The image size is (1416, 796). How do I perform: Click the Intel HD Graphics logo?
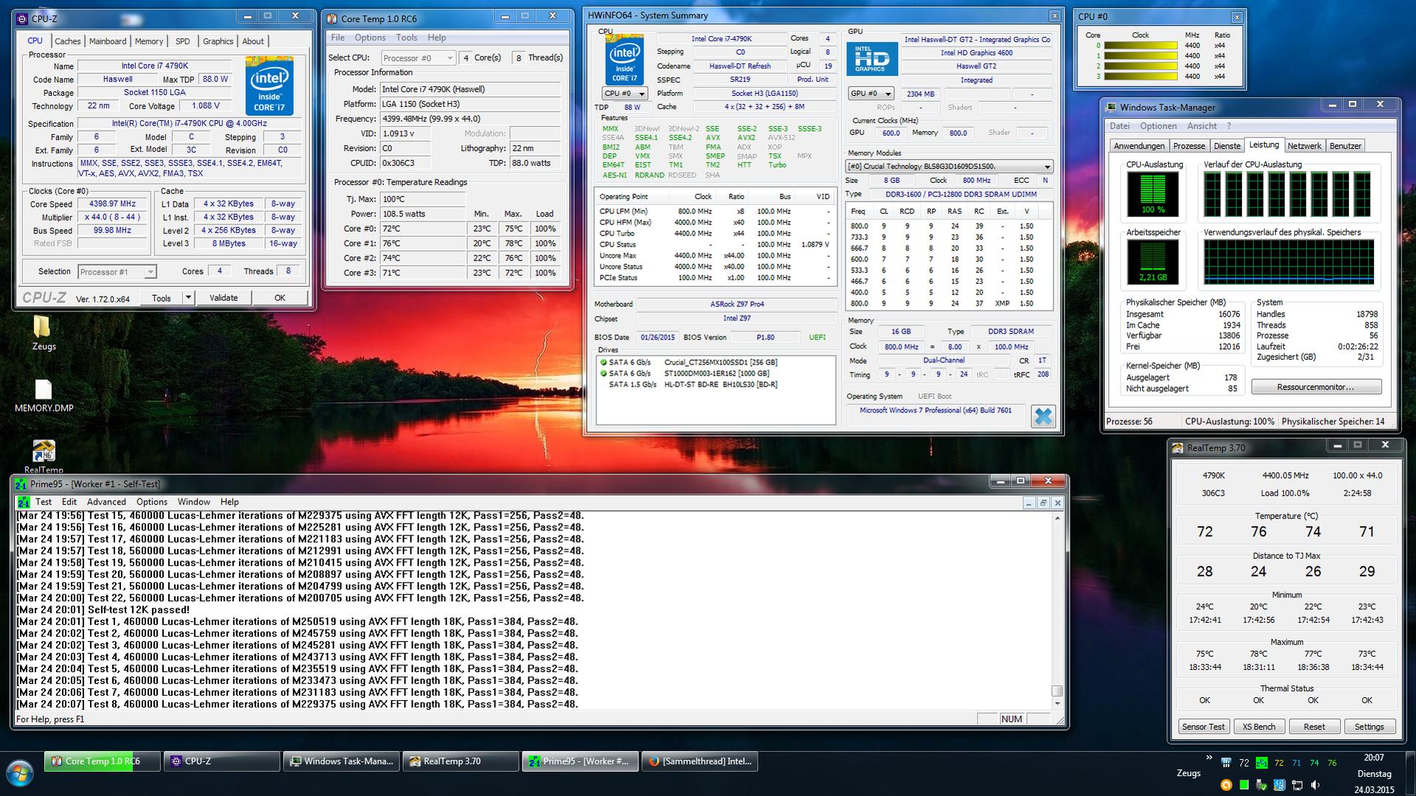871,59
